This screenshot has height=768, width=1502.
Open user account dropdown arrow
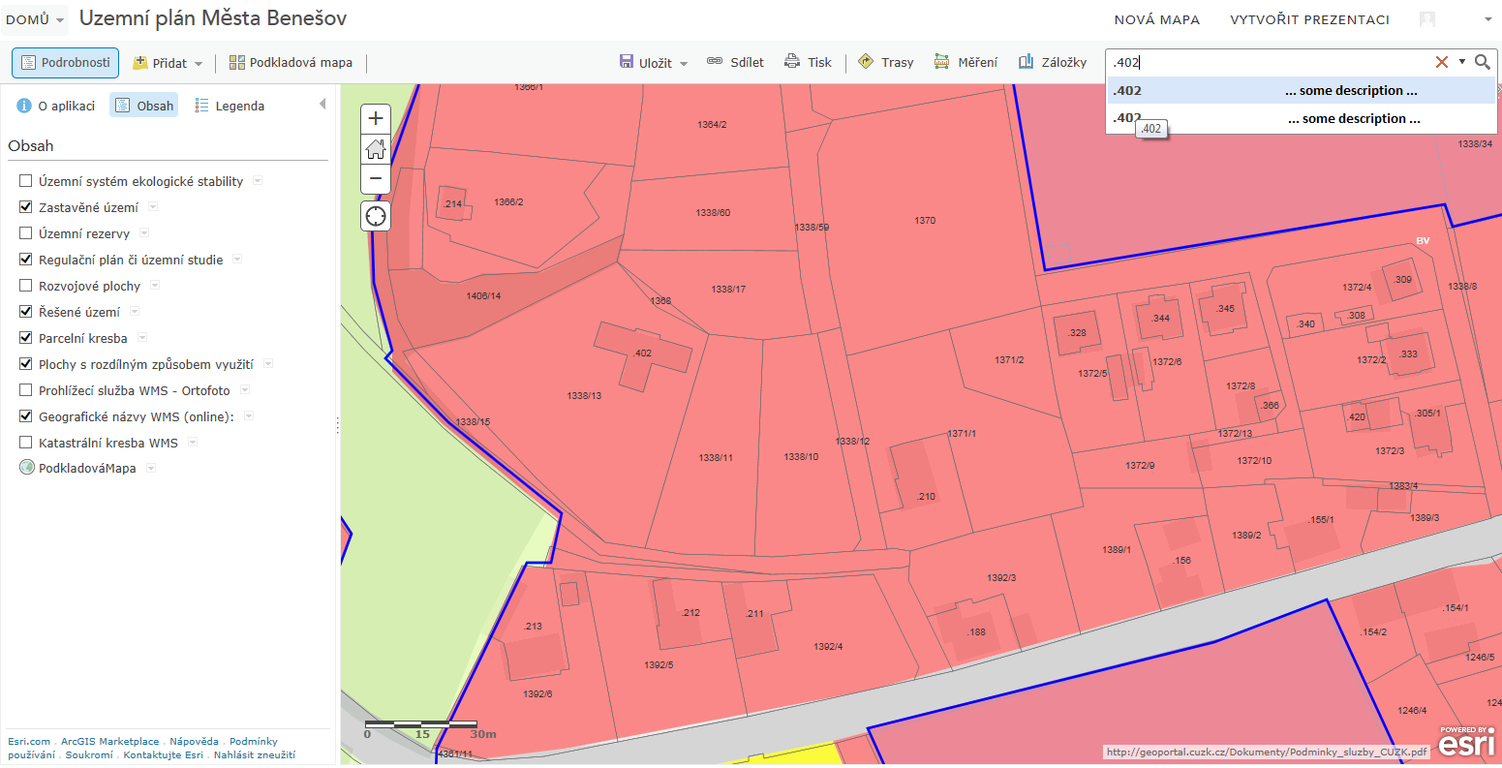pyautogui.click(x=1488, y=19)
